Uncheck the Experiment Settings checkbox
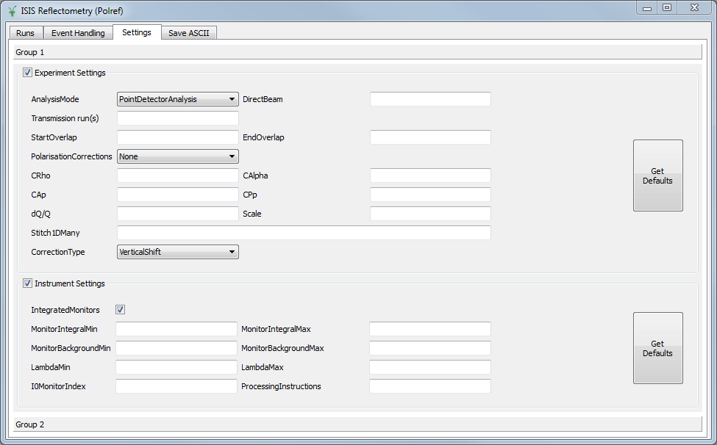The image size is (717, 445). click(x=27, y=72)
